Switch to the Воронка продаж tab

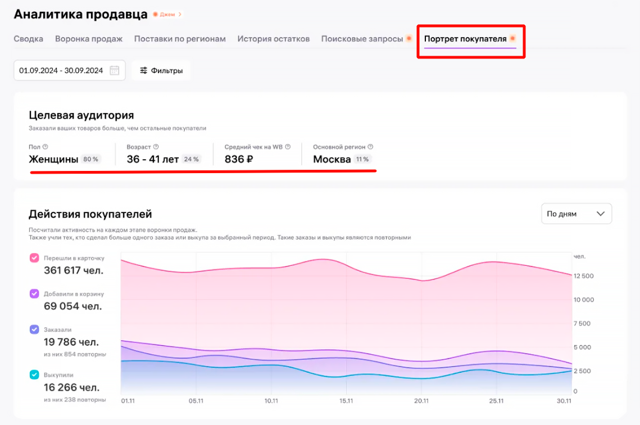tap(89, 39)
